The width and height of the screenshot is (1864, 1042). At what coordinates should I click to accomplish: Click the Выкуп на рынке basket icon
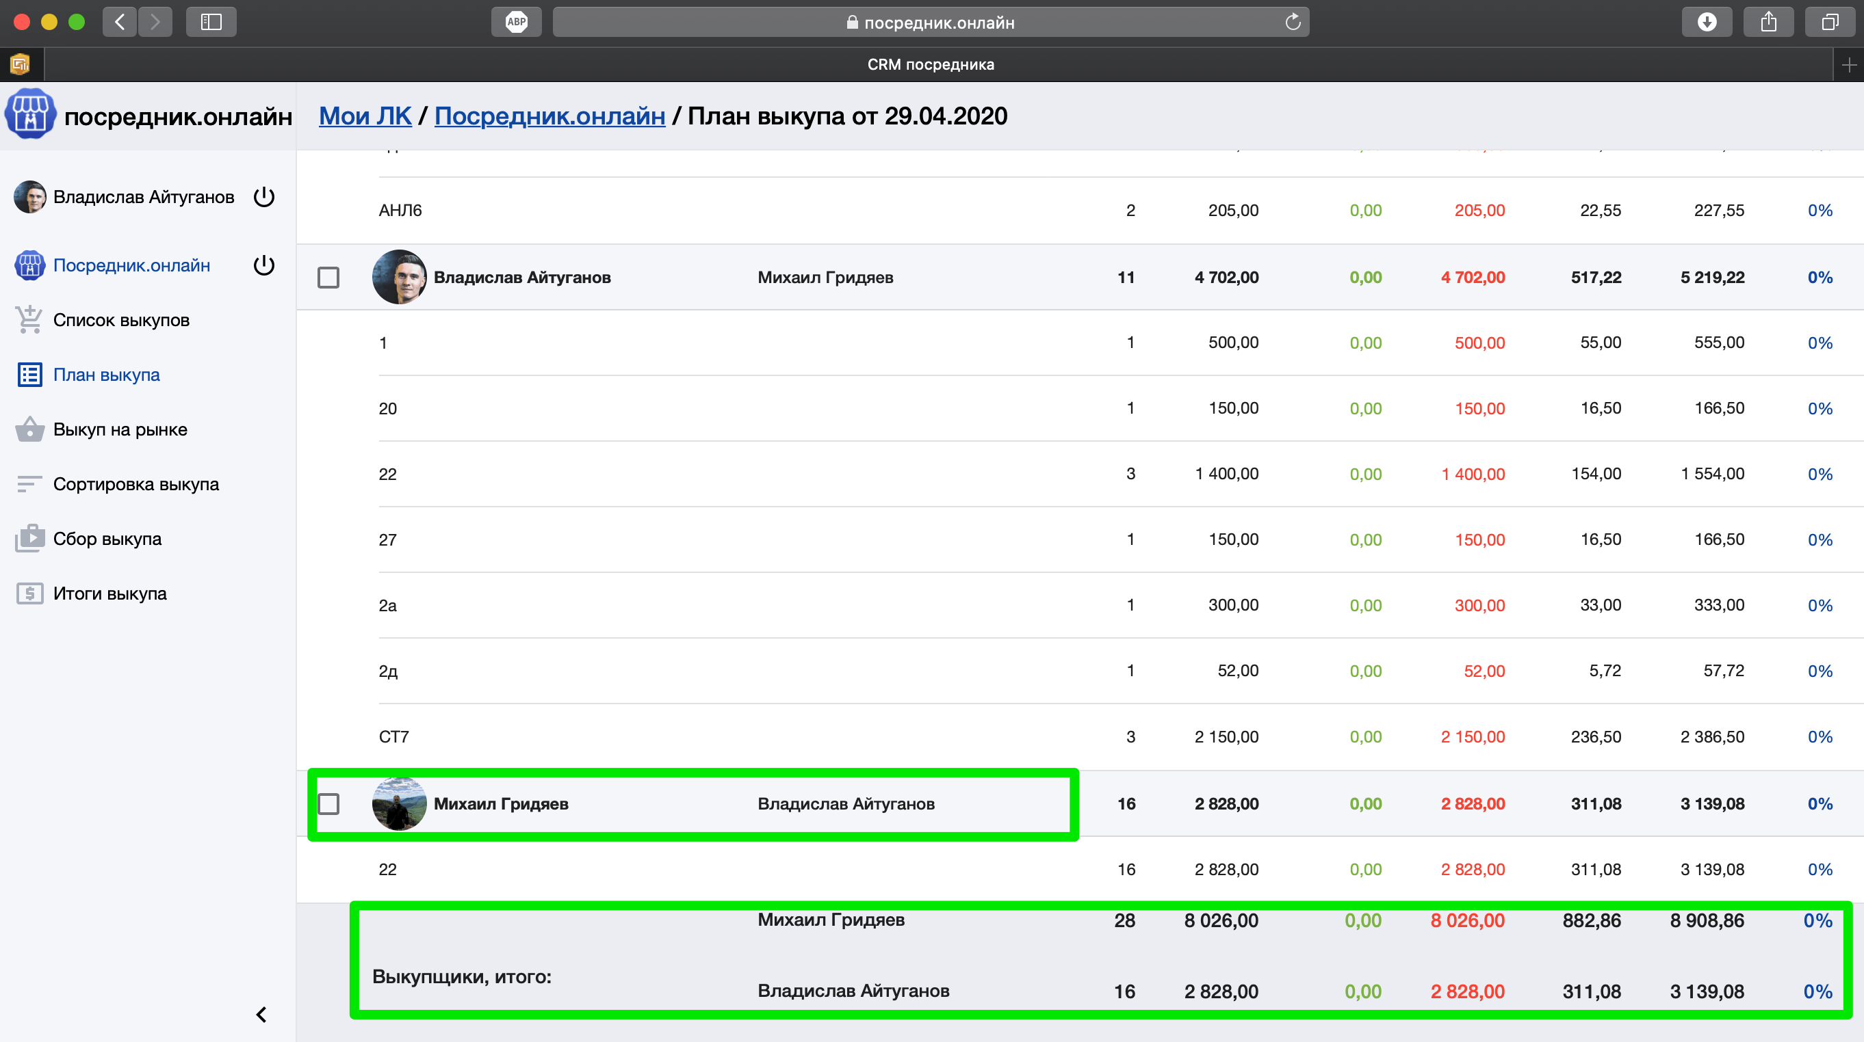29,429
